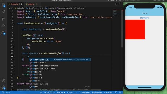The height and width of the screenshot is (94, 167).
Task: Click 'headerTitle' on line 11
Action: pos(38,42)
